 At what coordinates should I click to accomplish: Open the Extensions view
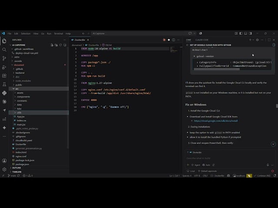[x=4, y=76]
